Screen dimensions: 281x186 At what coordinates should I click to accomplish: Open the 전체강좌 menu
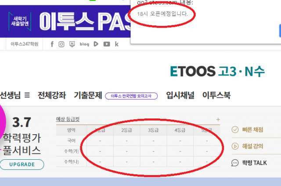[52, 95]
